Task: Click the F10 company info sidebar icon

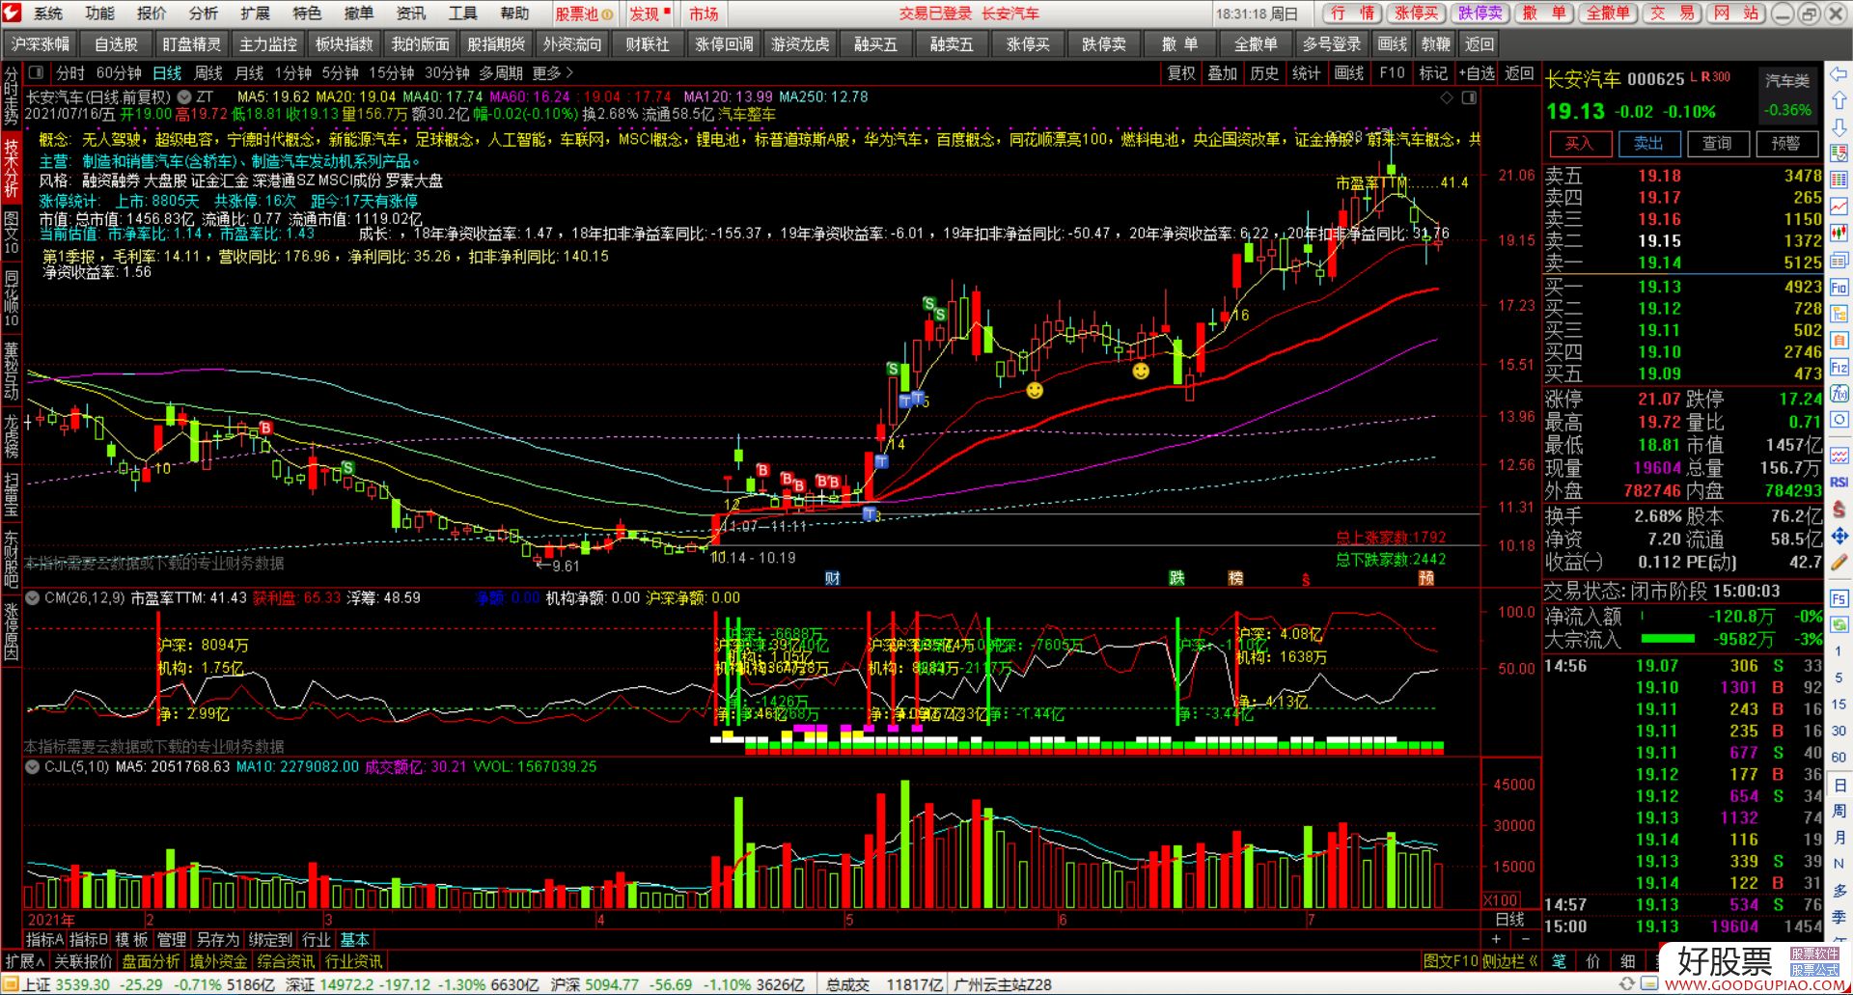Action: pos(1839,288)
